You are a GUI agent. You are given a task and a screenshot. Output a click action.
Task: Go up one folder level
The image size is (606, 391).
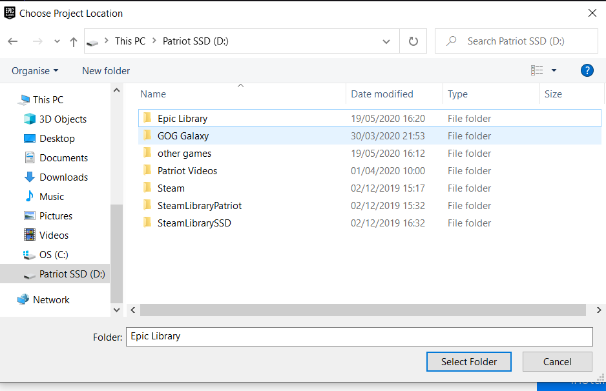pyautogui.click(x=74, y=41)
